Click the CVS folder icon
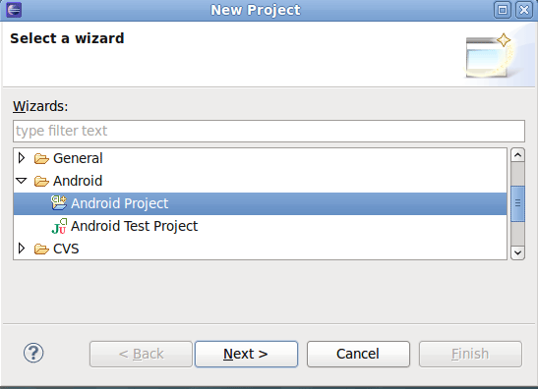The height and width of the screenshot is (389, 538). [41, 249]
